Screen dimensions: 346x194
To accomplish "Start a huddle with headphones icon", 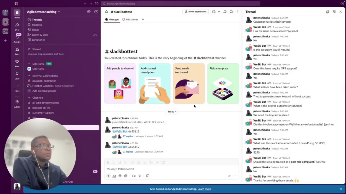I will 214,12.
